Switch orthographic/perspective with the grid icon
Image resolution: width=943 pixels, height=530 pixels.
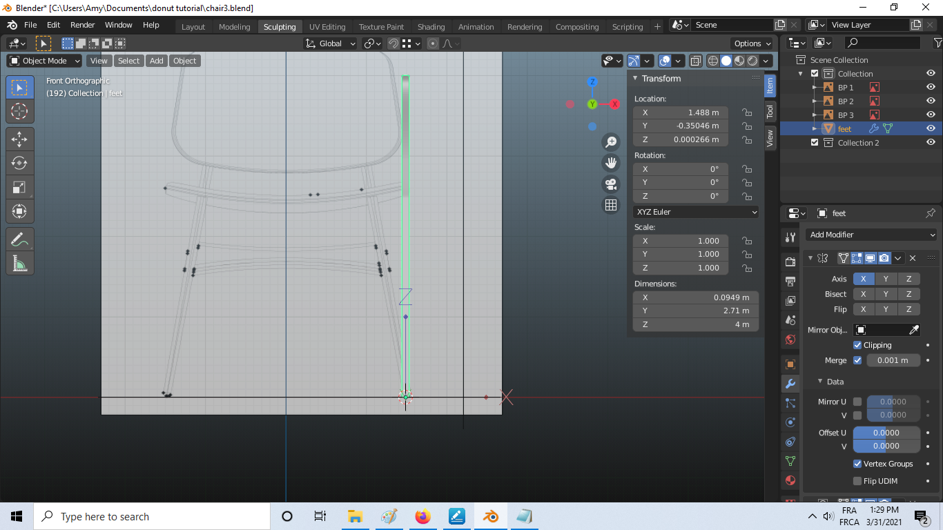(611, 205)
